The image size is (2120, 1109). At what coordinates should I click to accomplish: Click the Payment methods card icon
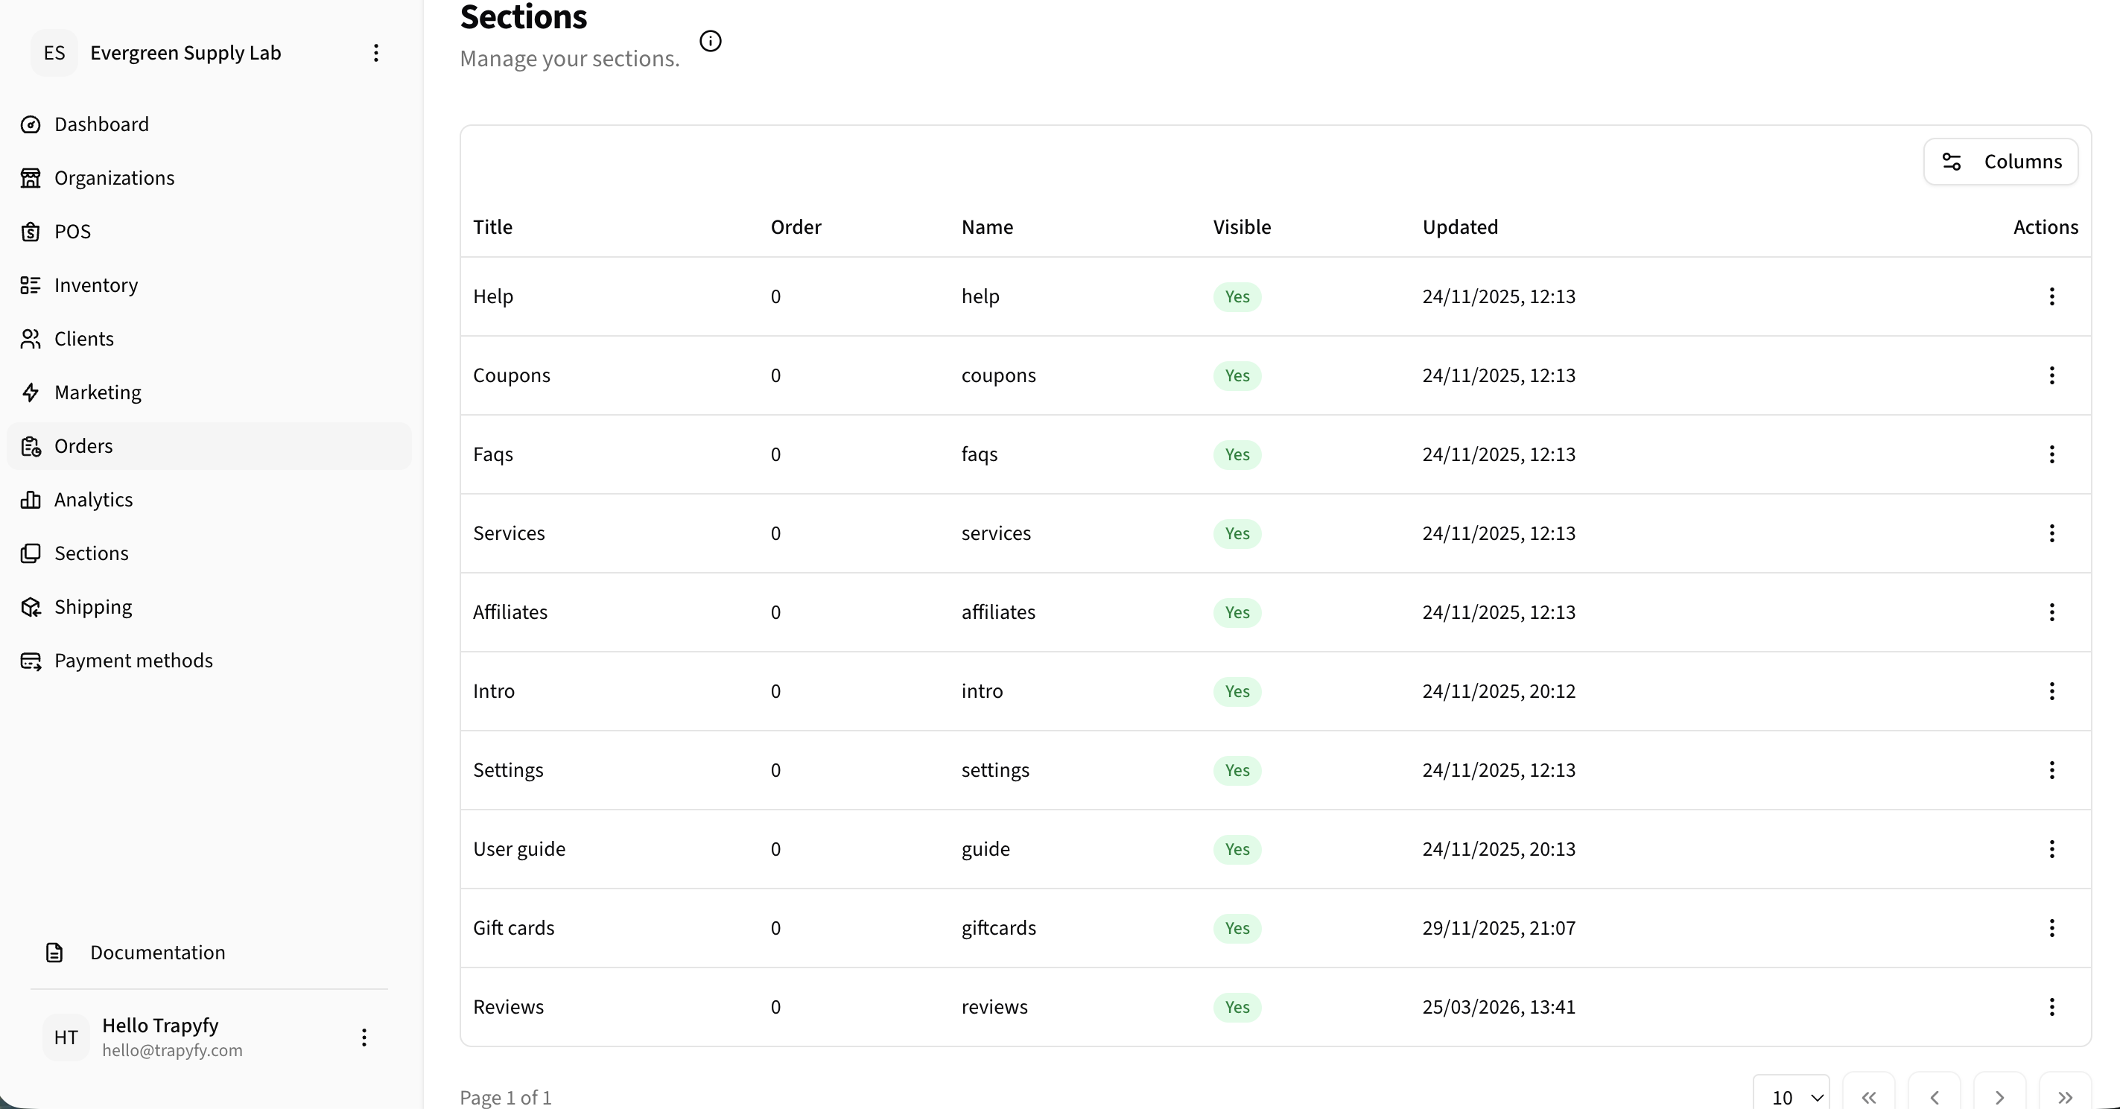[31, 661]
